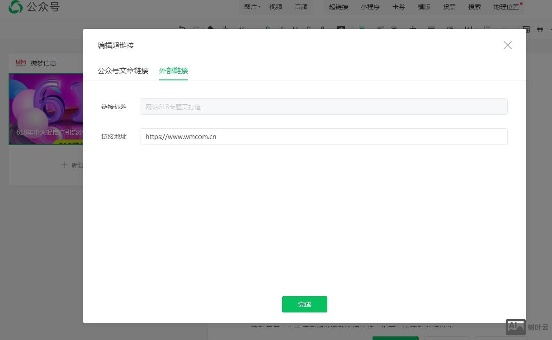Insert a 卡券 coupon card
This screenshot has height=340, width=552.
tap(398, 6)
